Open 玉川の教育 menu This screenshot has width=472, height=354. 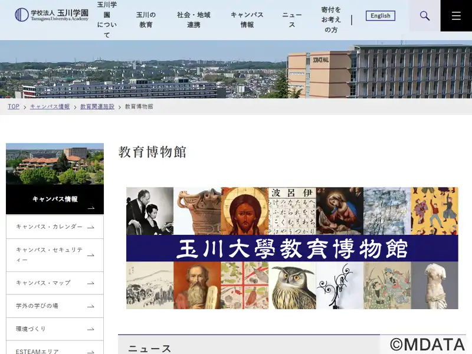(146, 20)
